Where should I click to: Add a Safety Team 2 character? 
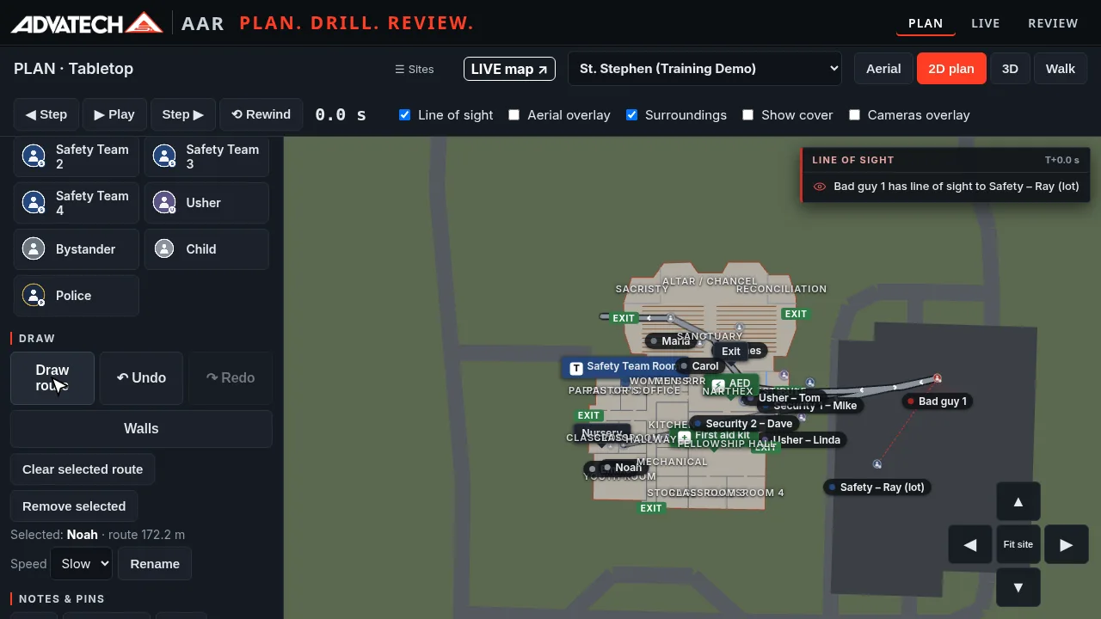click(x=76, y=156)
